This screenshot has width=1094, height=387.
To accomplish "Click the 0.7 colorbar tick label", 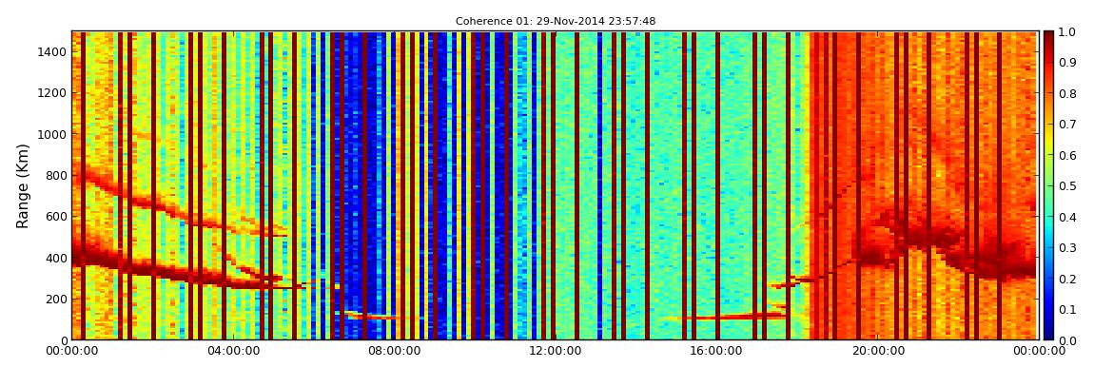I will (x=1066, y=125).
